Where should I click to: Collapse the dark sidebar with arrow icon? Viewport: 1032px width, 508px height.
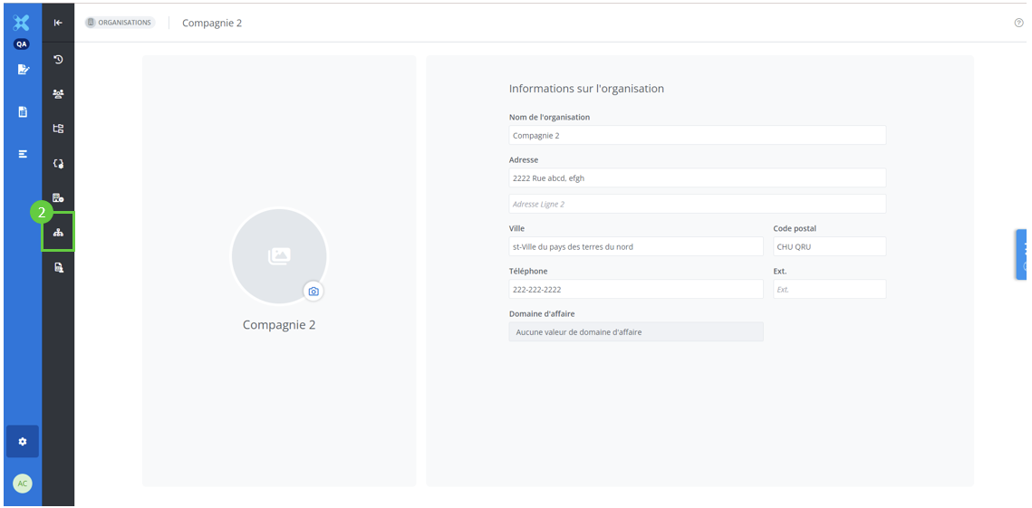[x=58, y=23]
